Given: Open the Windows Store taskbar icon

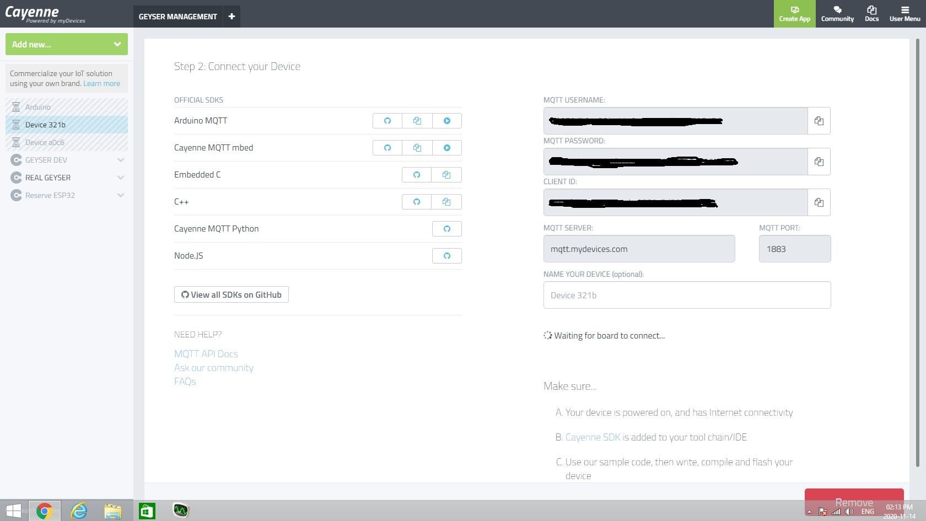Looking at the screenshot, I should pyautogui.click(x=147, y=511).
